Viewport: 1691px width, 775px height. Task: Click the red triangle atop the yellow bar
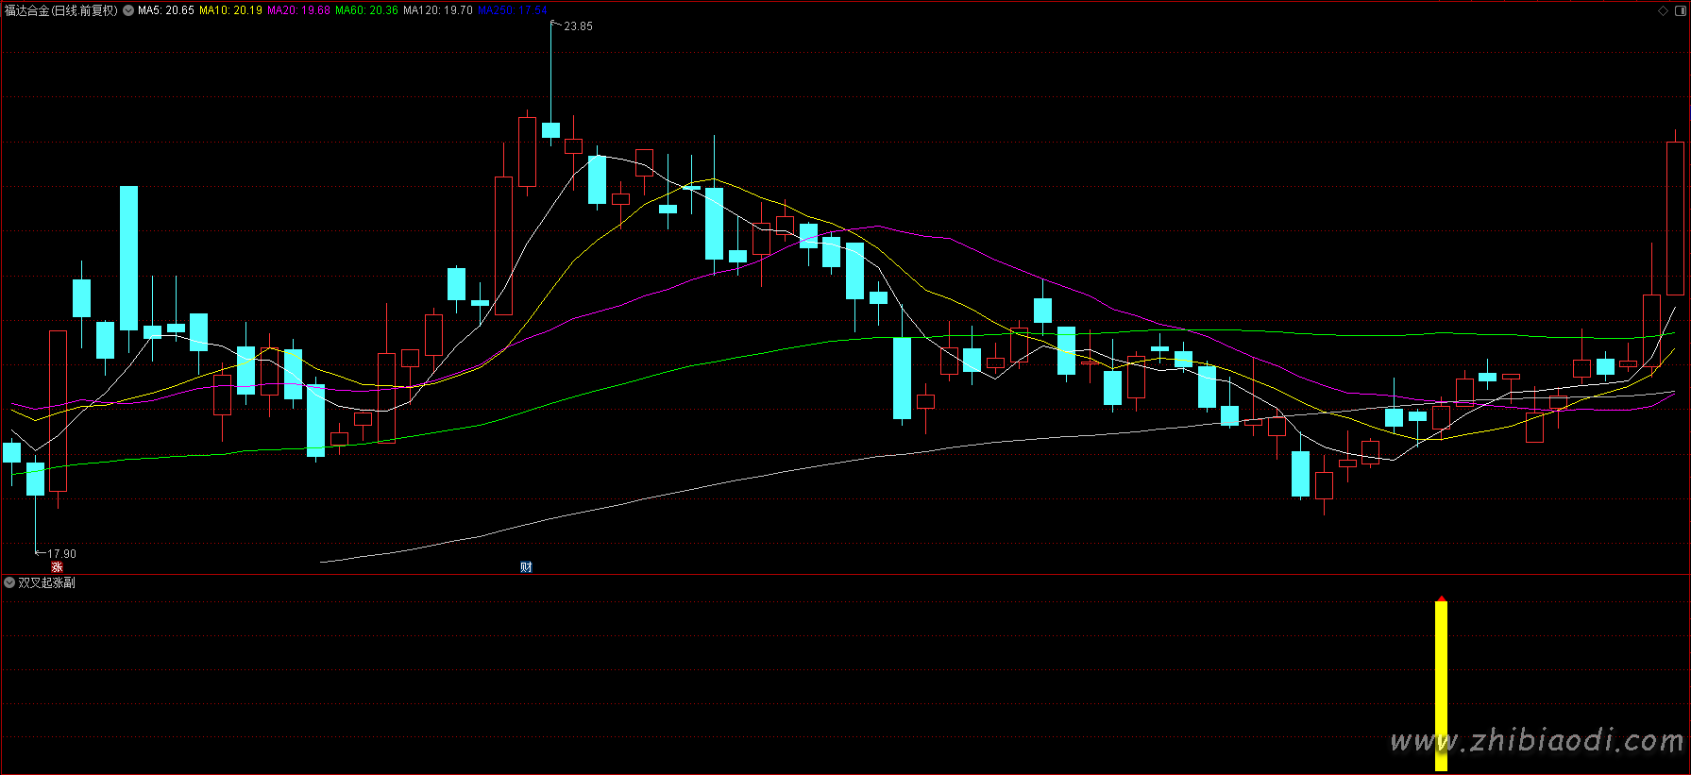[x=1441, y=598]
